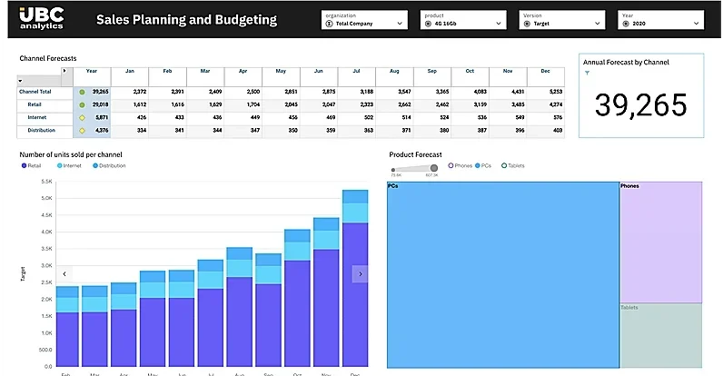The image size is (723, 376).
Task: Toggle the Internet series in the chart legend
Action: coord(73,165)
